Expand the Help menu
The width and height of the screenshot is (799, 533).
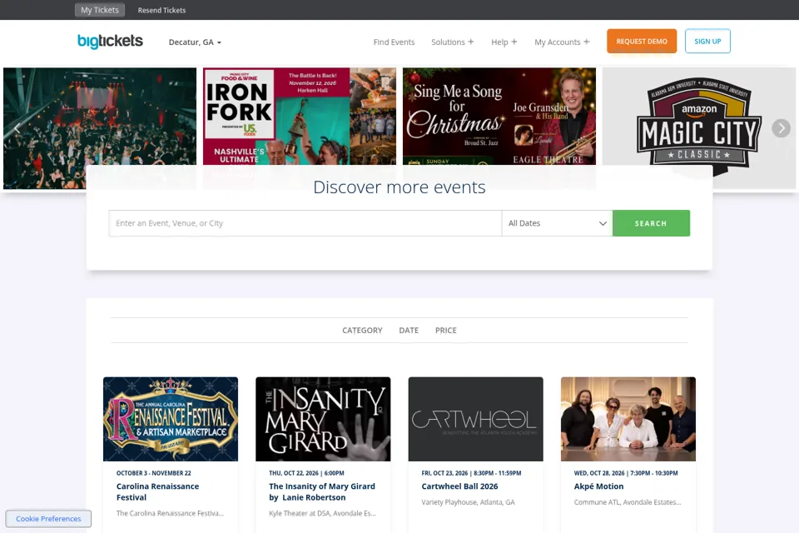(x=504, y=42)
